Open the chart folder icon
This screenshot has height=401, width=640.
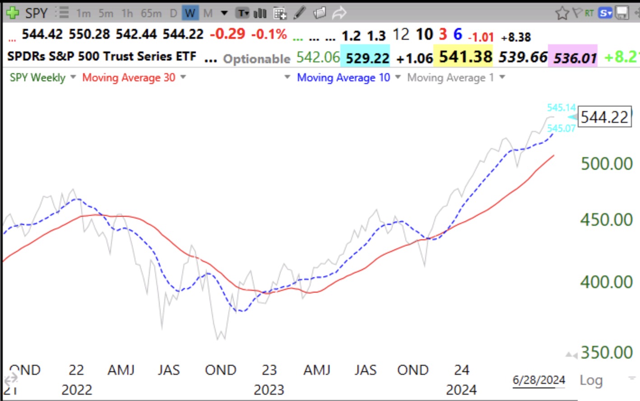[x=320, y=13]
